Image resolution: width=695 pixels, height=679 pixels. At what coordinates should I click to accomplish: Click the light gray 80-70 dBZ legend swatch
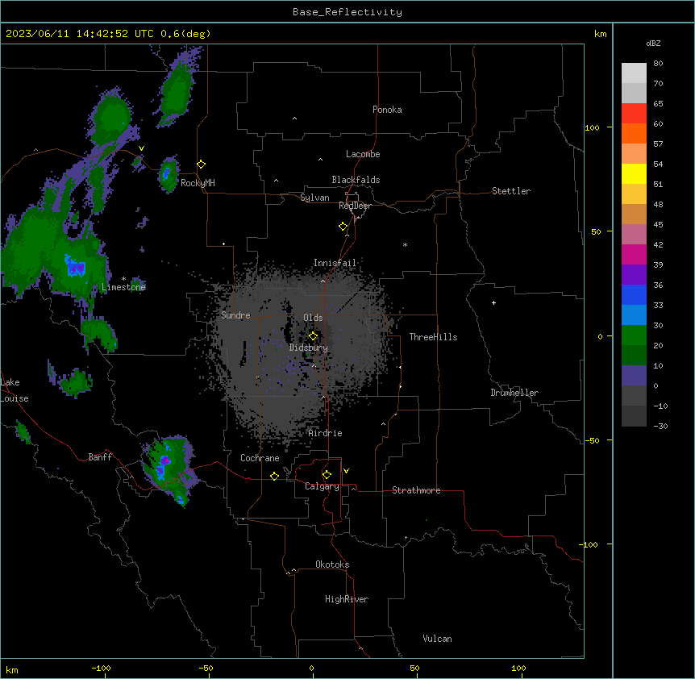(634, 73)
